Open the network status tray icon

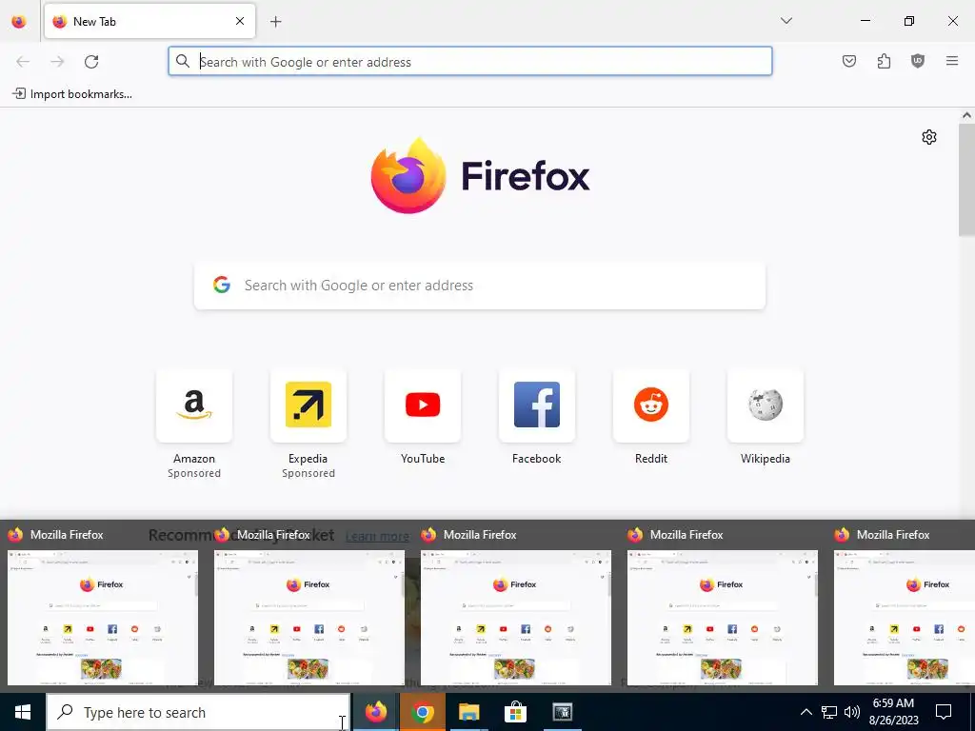tap(829, 712)
